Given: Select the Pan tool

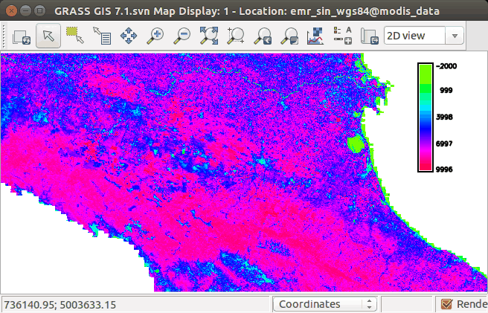Looking at the screenshot, I should coord(128,36).
